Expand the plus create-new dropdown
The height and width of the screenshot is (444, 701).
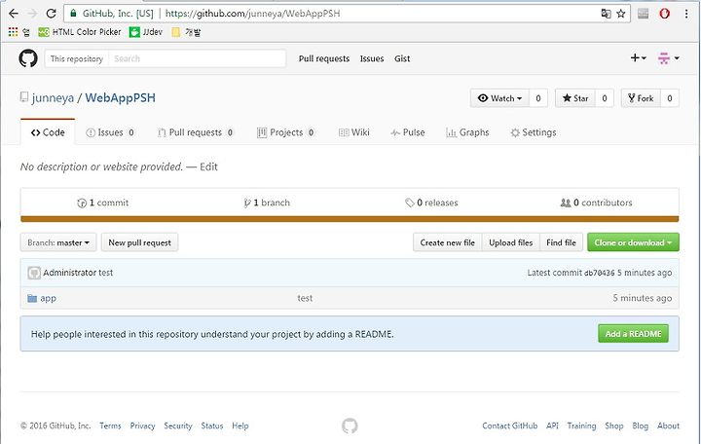639,57
